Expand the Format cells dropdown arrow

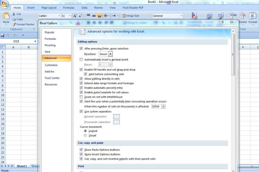(x=253, y=25)
